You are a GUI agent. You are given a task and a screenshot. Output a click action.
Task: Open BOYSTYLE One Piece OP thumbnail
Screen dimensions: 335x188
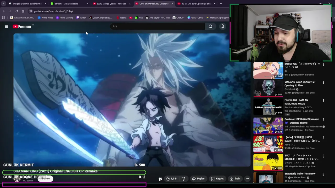pyautogui.click(x=268, y=70)
